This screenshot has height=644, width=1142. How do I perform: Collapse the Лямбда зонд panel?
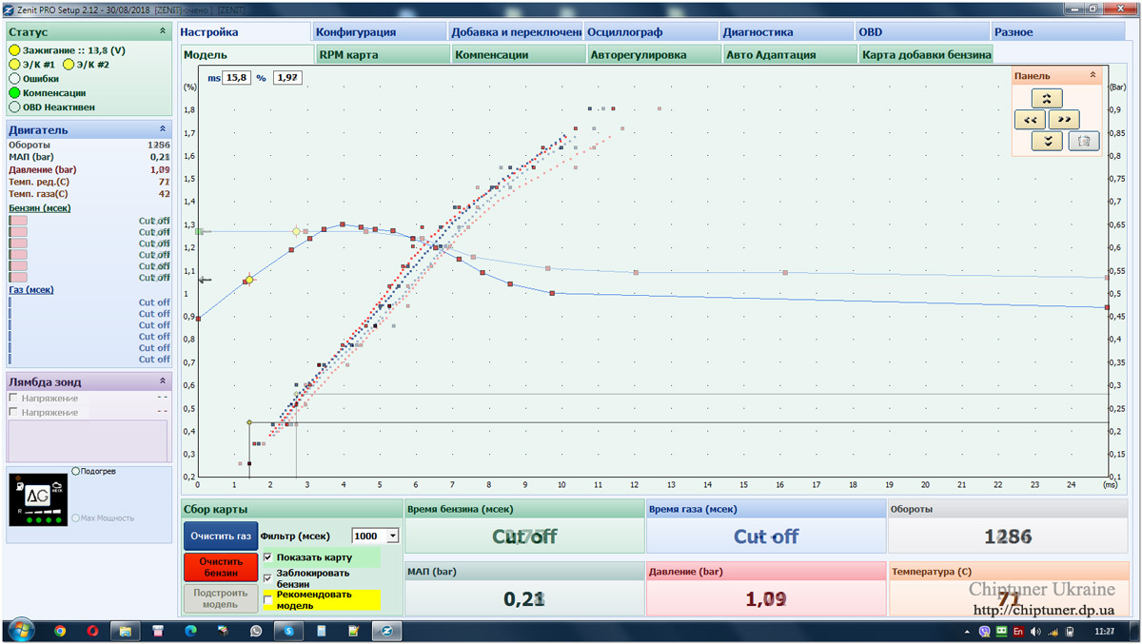click(x=163, y=381)
